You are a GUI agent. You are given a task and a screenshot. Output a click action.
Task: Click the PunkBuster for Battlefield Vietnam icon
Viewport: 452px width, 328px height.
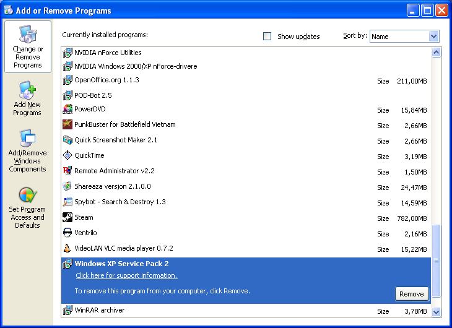[67, 124]
